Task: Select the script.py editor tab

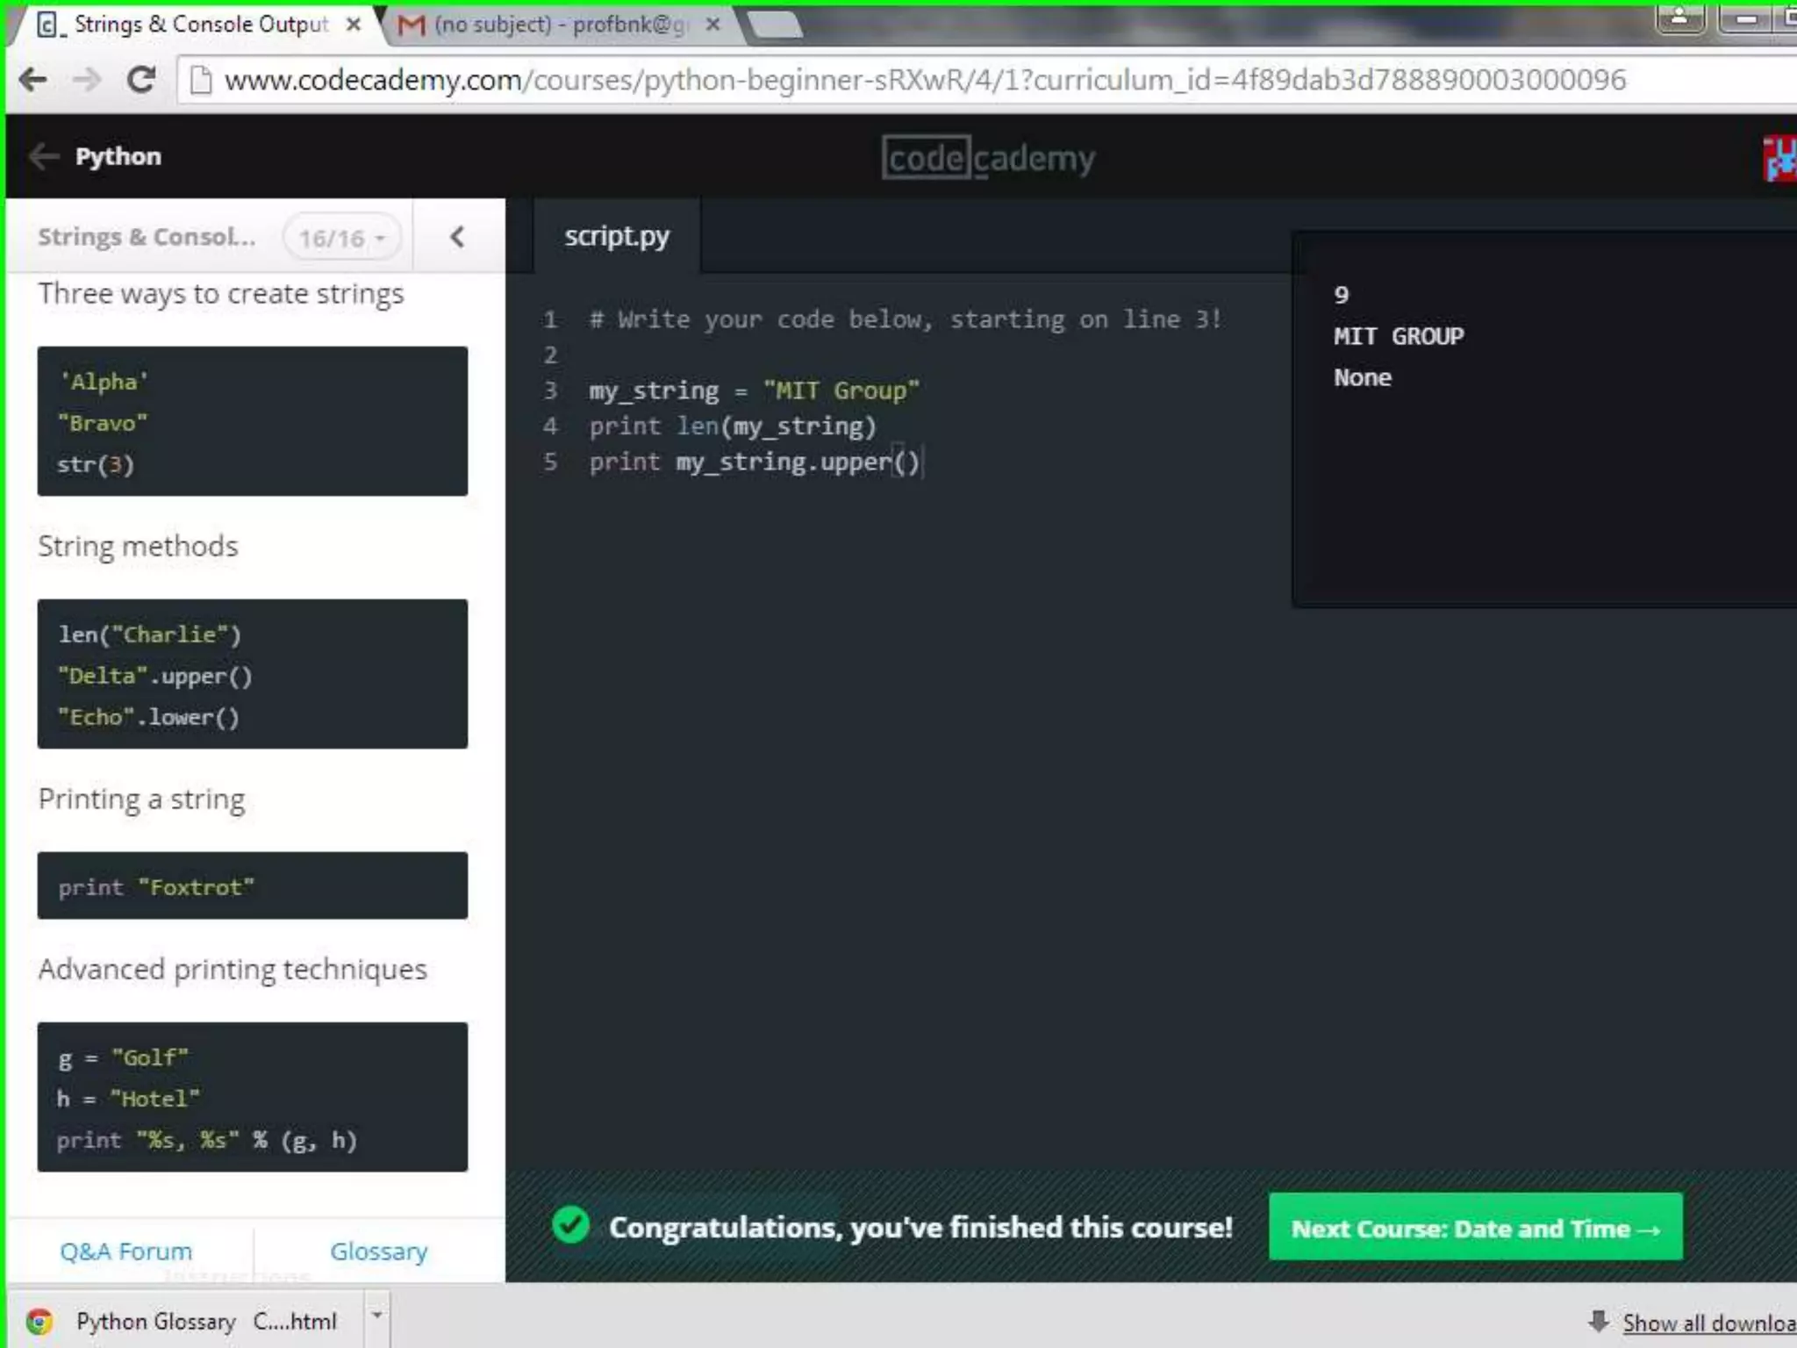Action: coord(617,236)
